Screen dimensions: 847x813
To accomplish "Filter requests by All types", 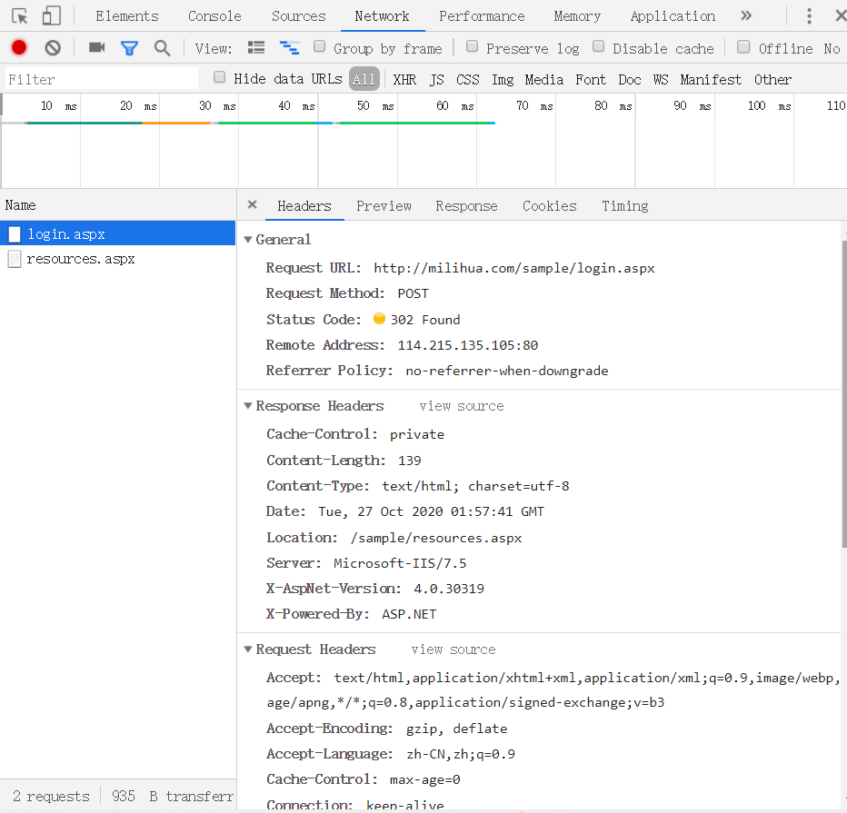I will coord(364,79).
